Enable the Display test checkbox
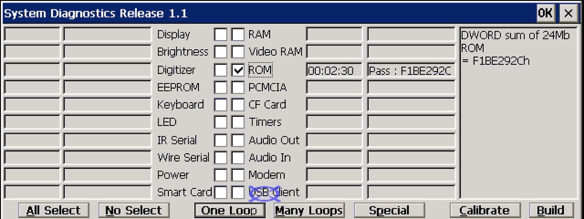 221,35
